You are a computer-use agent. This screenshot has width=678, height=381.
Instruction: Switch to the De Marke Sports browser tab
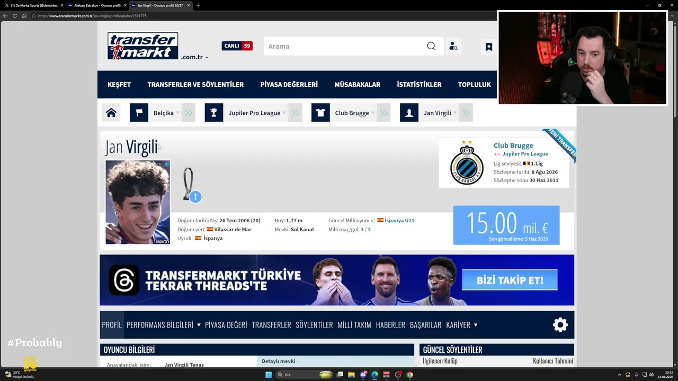click(x=33, y=5)
